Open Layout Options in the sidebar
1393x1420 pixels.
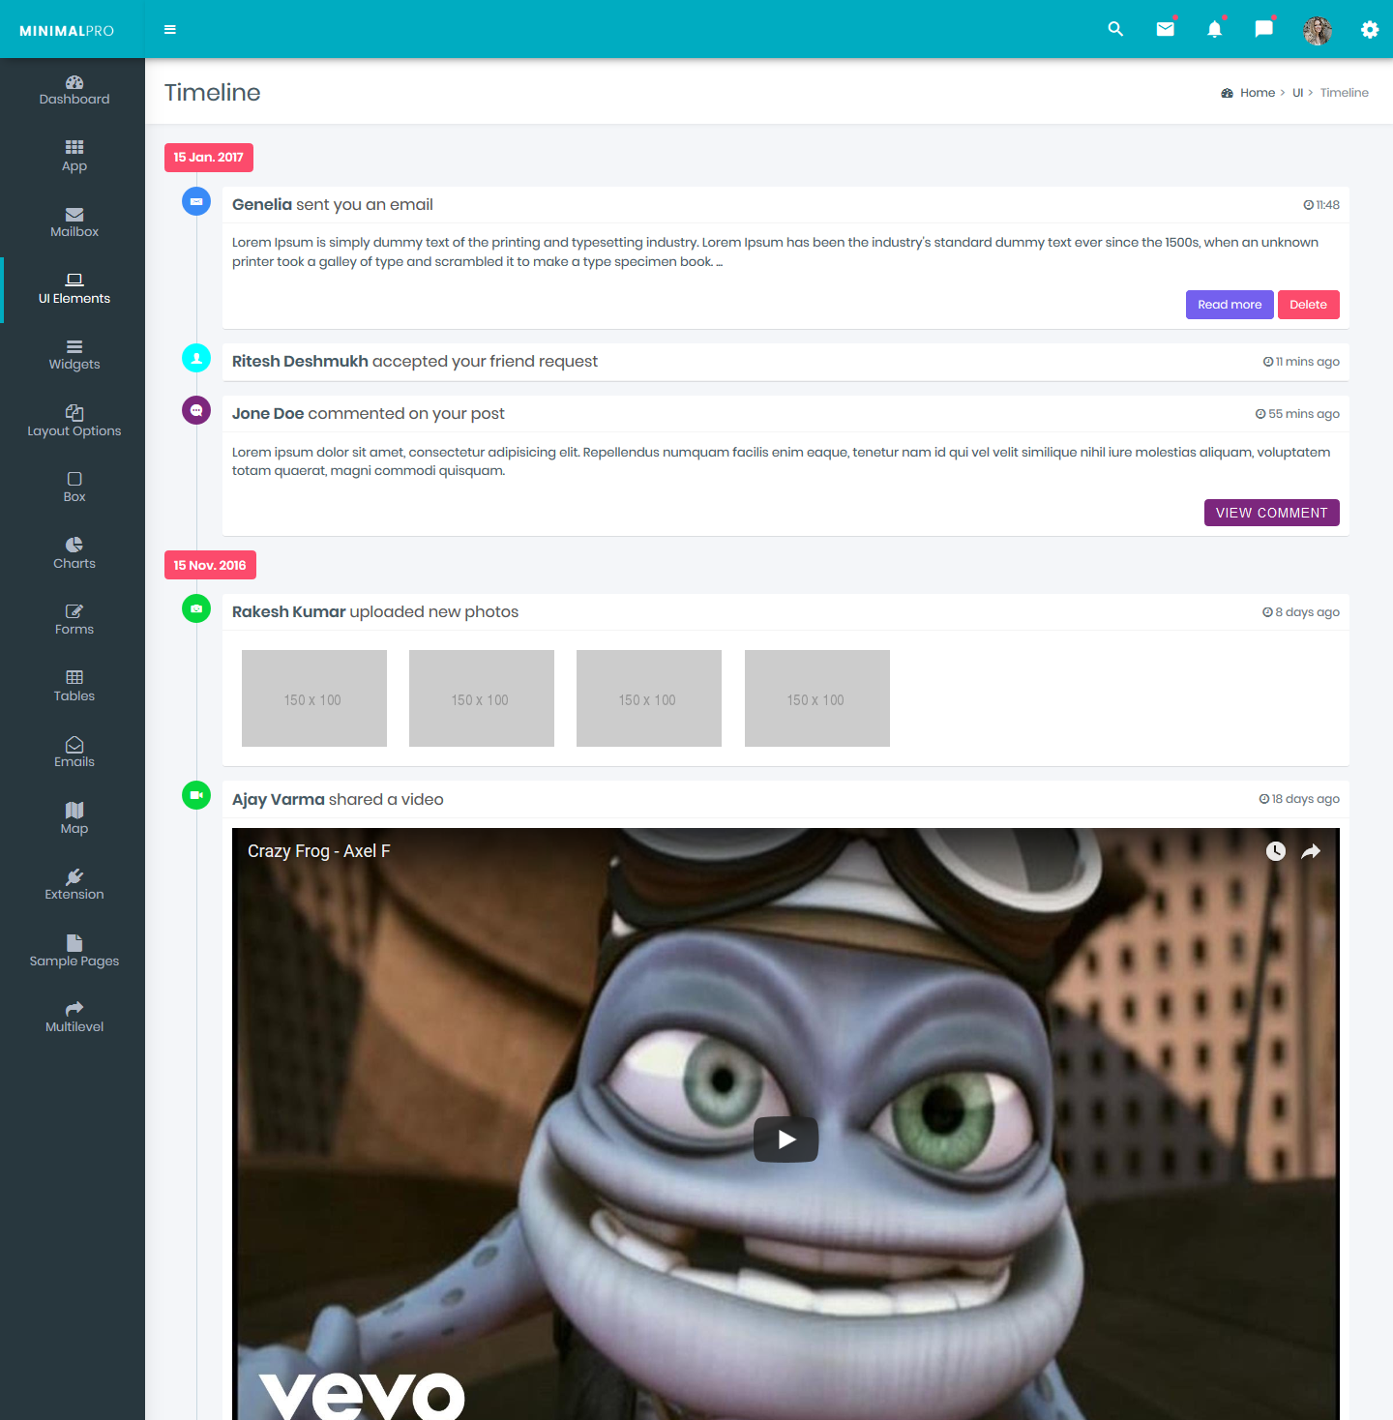point(74,422)
